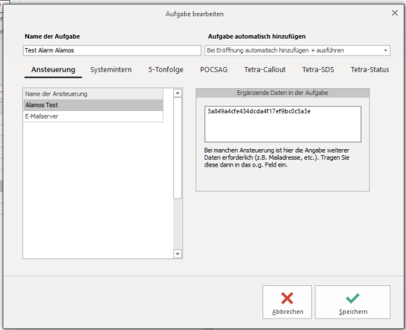Select Alamos Test in the list
Image resolution: width=406 pixels, height=330 pixels.
93,105
